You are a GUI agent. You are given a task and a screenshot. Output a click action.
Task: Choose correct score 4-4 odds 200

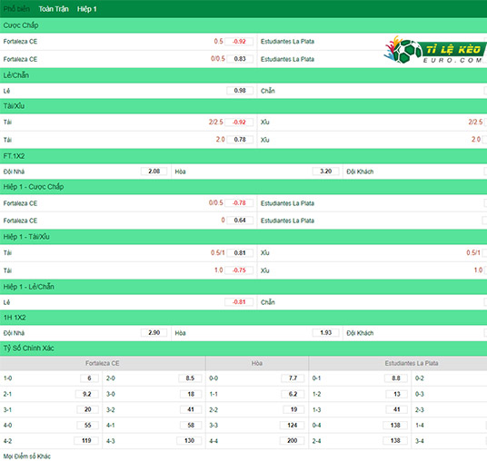(292, 440)
